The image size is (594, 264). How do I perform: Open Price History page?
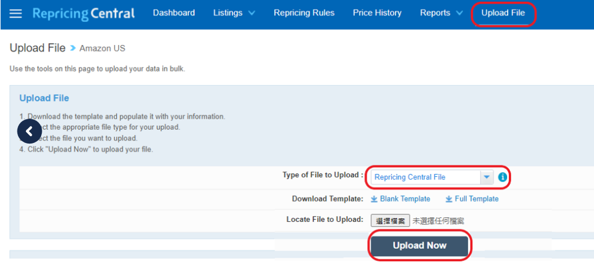(377, 13)
